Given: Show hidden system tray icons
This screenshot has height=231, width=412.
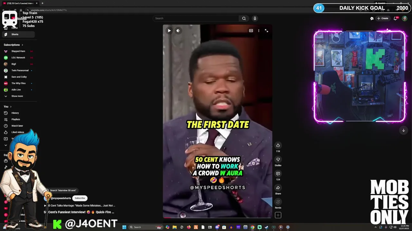Looking at the screenshot, I should tap(376, 227).
